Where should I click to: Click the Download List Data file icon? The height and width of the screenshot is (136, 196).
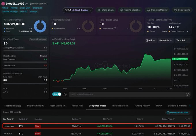168,113
